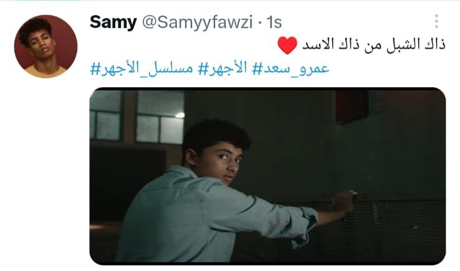Image resolution: width=460 pixels, height=271 pixels.
Task: Open the attached tweet photo
Action: click(x=267, y=176)
